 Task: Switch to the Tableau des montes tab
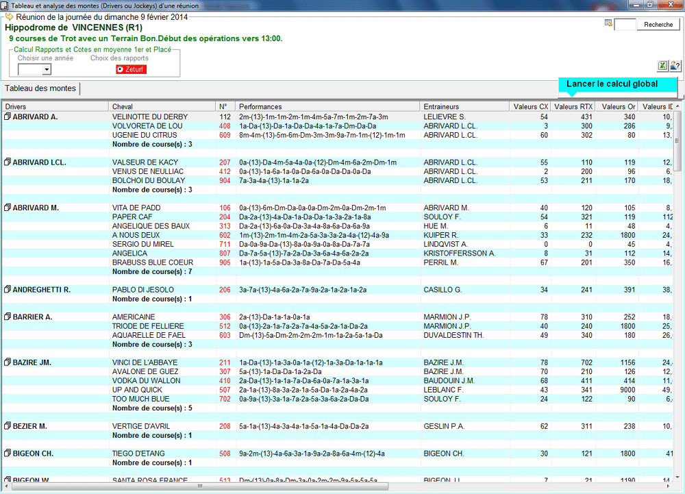40,88
